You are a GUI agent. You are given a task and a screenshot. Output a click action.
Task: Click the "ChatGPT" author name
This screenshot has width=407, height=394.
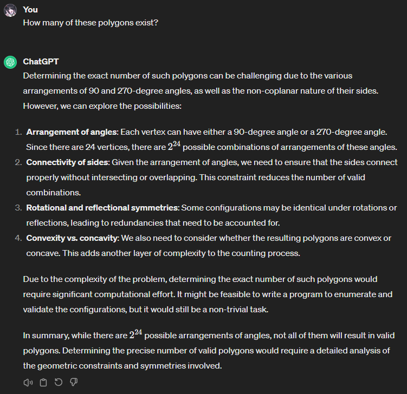coord(40,62)
